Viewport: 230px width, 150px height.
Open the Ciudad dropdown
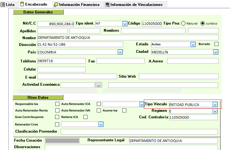tap(215, 52)
